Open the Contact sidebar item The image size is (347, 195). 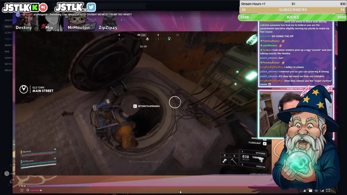click(8, 58)
